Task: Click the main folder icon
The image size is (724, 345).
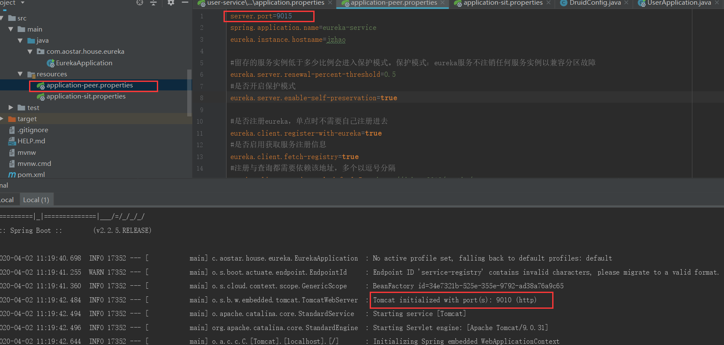Action: coord(21,29)
